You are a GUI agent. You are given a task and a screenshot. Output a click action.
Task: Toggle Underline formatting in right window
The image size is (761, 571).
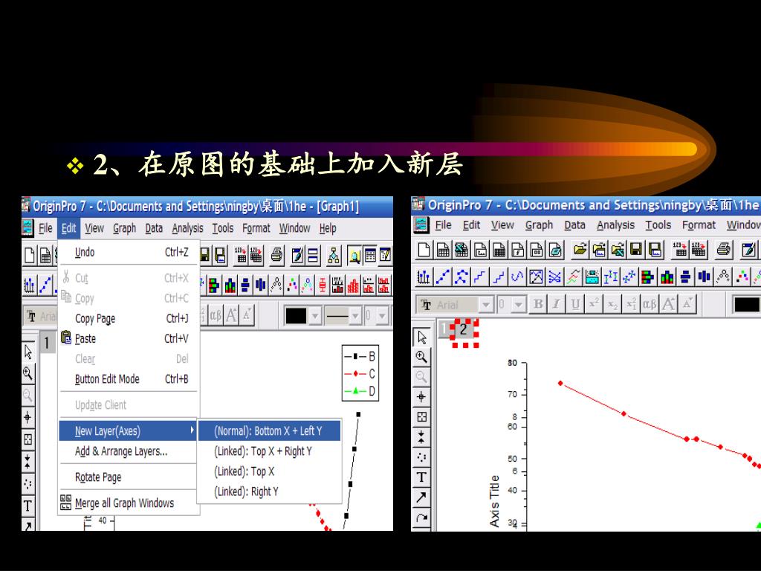pyautogui.click(x=575, y=304)
